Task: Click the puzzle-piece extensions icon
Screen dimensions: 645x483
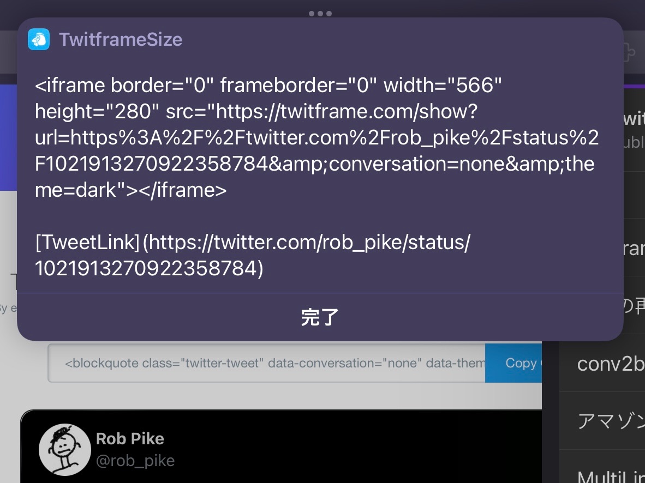Action: (x=629, y=52)
